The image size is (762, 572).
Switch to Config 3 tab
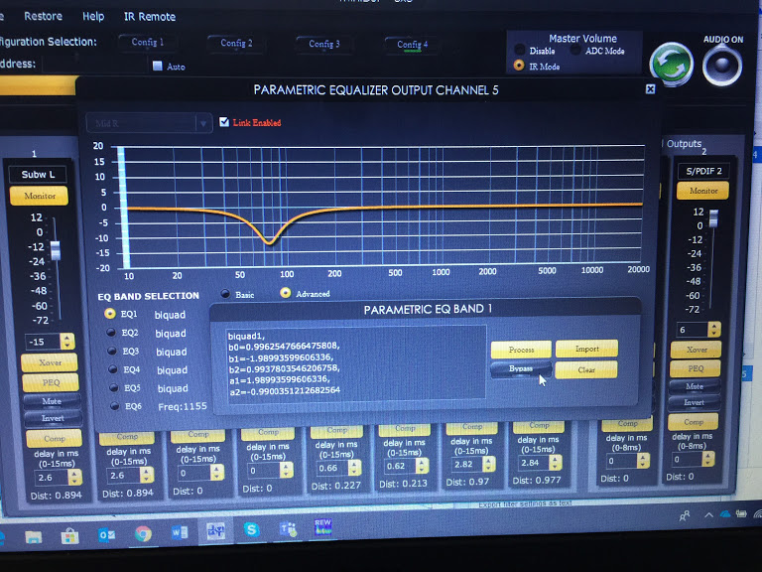pyautogui.click(x=324, y=44)
